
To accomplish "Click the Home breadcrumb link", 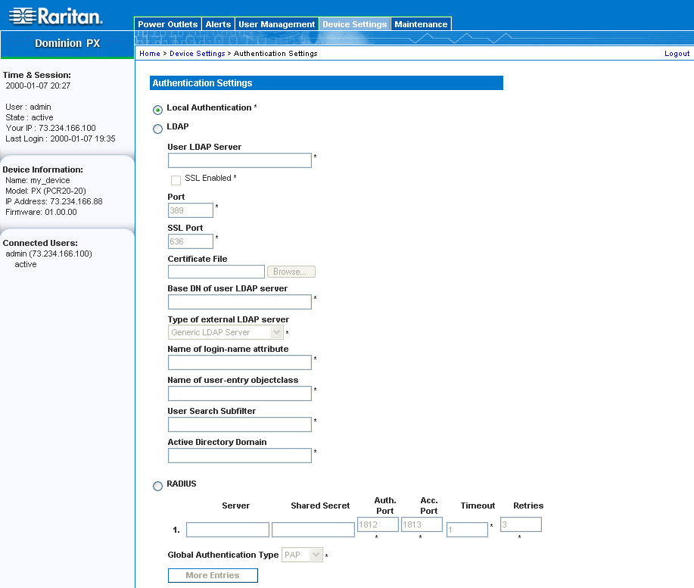I will point(150,54).
